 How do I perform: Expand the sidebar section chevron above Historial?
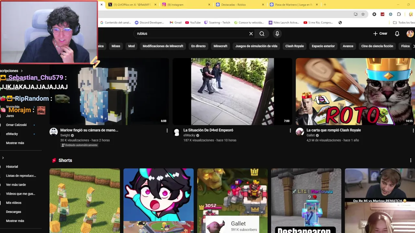point(3,158)
